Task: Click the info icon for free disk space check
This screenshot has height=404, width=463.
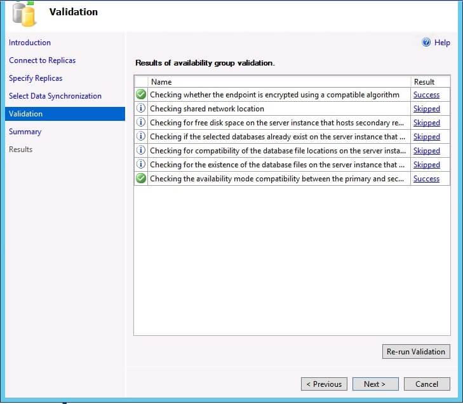Action: tap(141, 123)
